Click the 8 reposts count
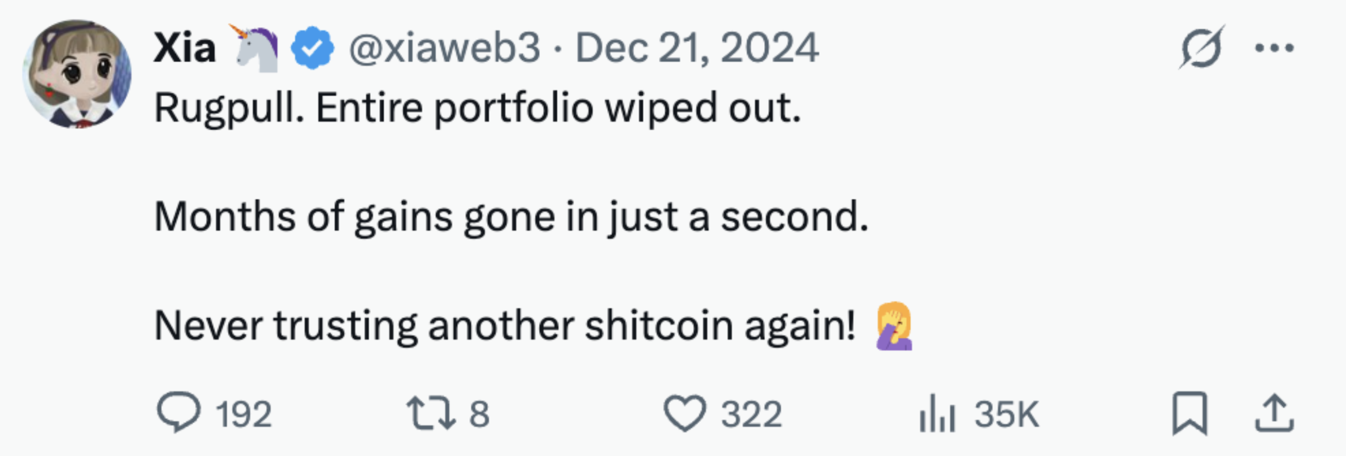 click(479, 415)
